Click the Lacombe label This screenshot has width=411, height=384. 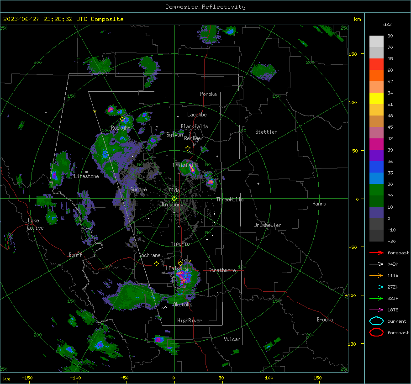tap(197, 115)
